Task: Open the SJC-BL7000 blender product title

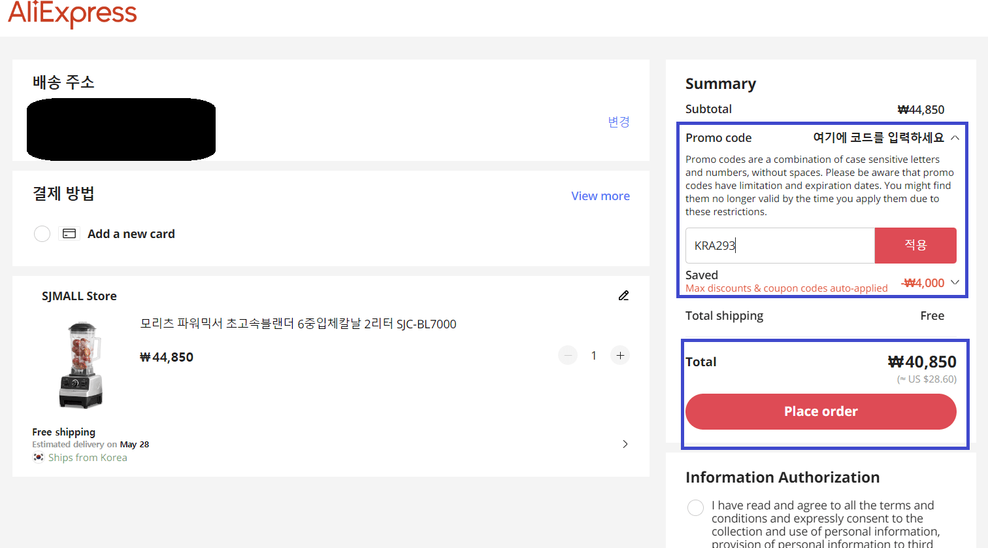Action: (x=297, y=324)
